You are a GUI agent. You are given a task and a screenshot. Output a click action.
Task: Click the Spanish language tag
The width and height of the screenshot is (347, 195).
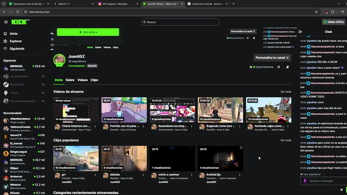click(92, 66)
